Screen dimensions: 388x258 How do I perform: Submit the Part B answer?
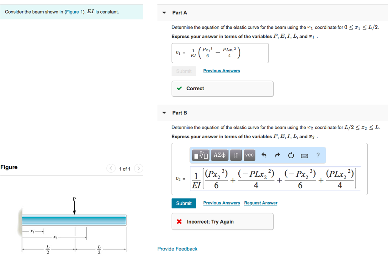[x=184, y=203]
